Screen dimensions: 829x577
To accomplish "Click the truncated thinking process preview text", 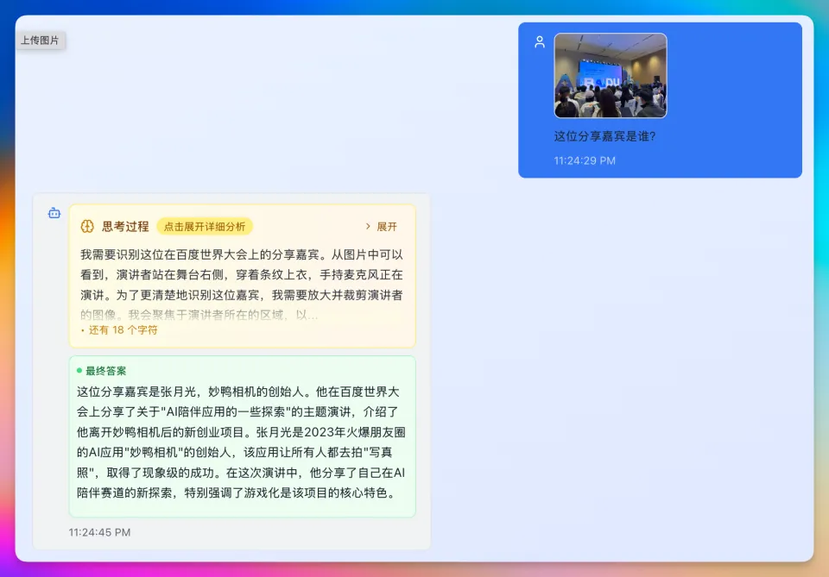I will pyautogui.click(x=242, y=275).
